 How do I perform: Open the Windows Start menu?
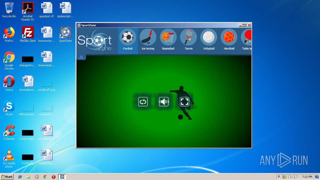pos(7,176)
